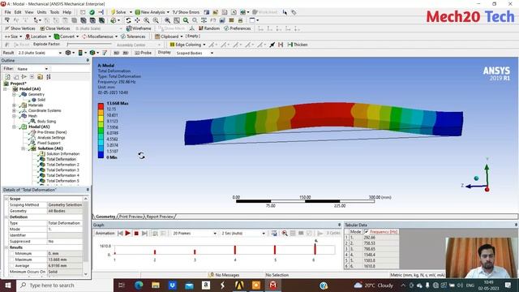Collapse the Modal (A5) tree node

[15, 127]
